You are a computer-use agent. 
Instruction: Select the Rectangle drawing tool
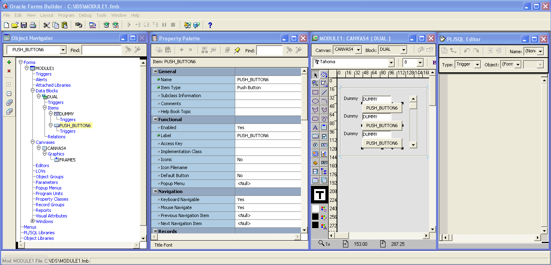pyautogui.click(x=315, y=92)
